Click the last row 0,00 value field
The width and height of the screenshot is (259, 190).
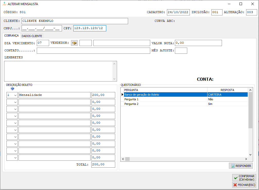103,158
